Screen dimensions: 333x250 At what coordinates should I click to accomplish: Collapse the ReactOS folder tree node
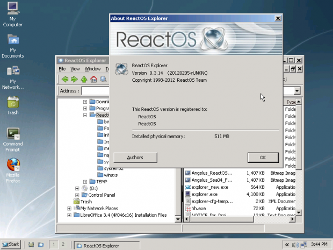pos(85,115)
